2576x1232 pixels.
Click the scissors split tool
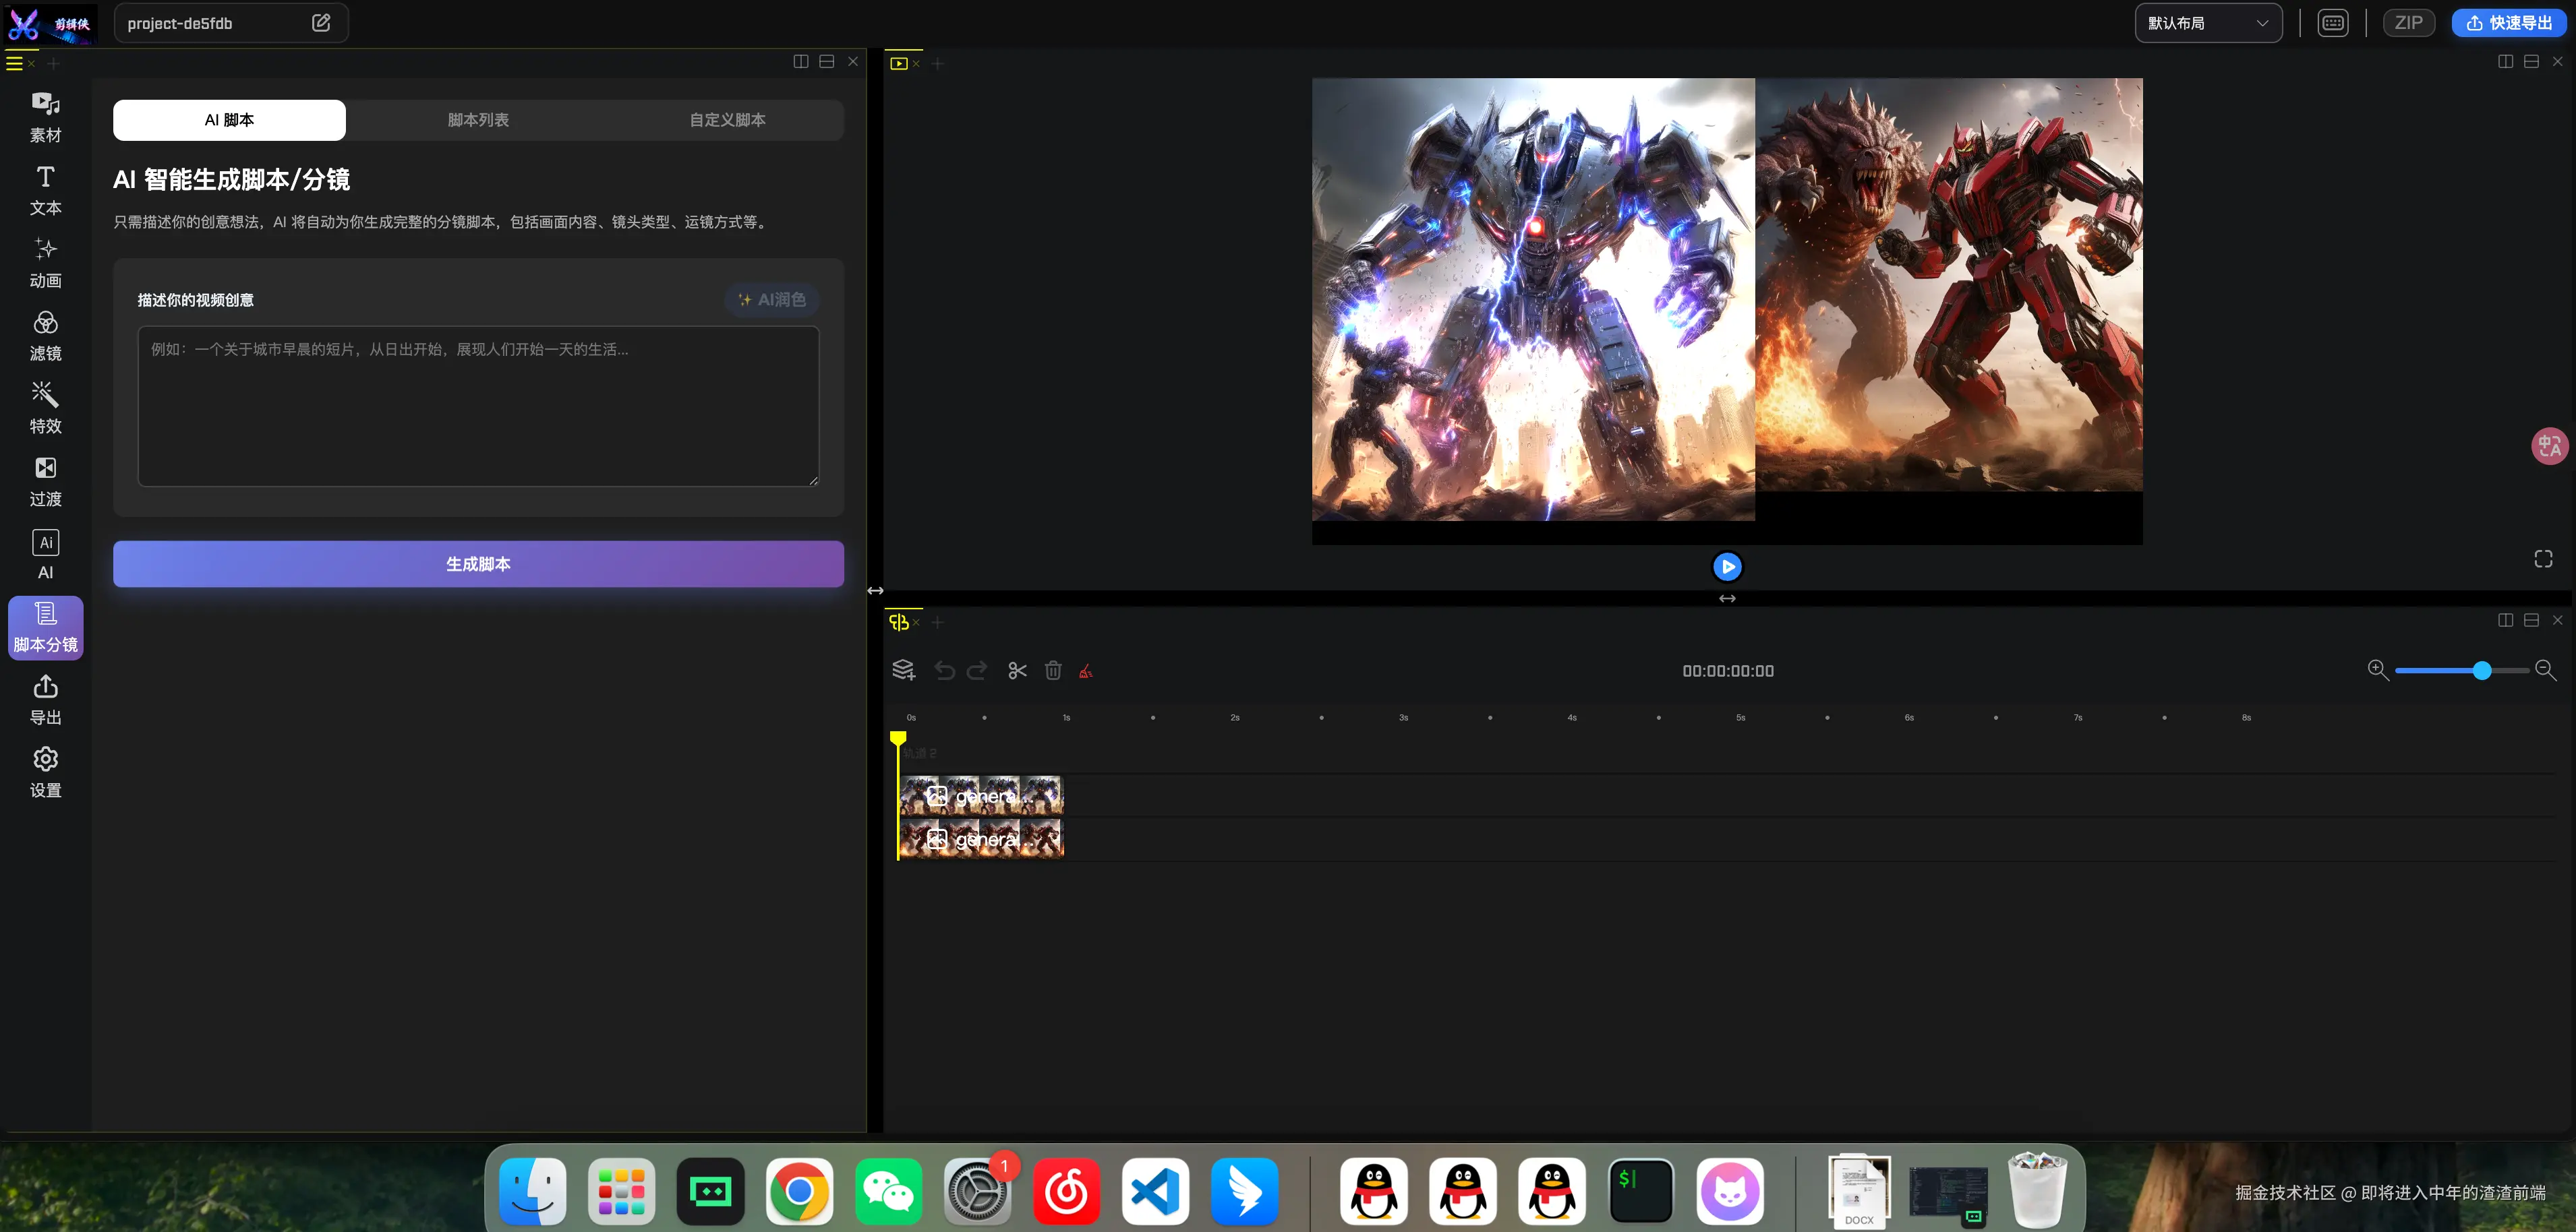click(x=1017, y=671)
